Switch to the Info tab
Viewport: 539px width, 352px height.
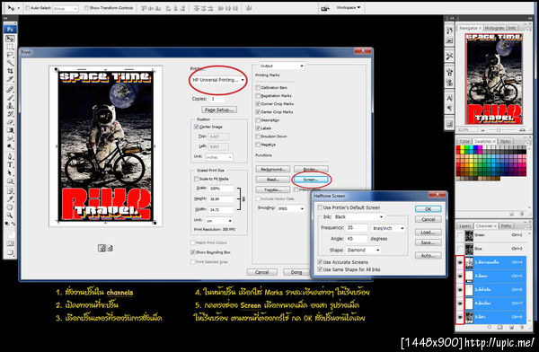(512, 28)
